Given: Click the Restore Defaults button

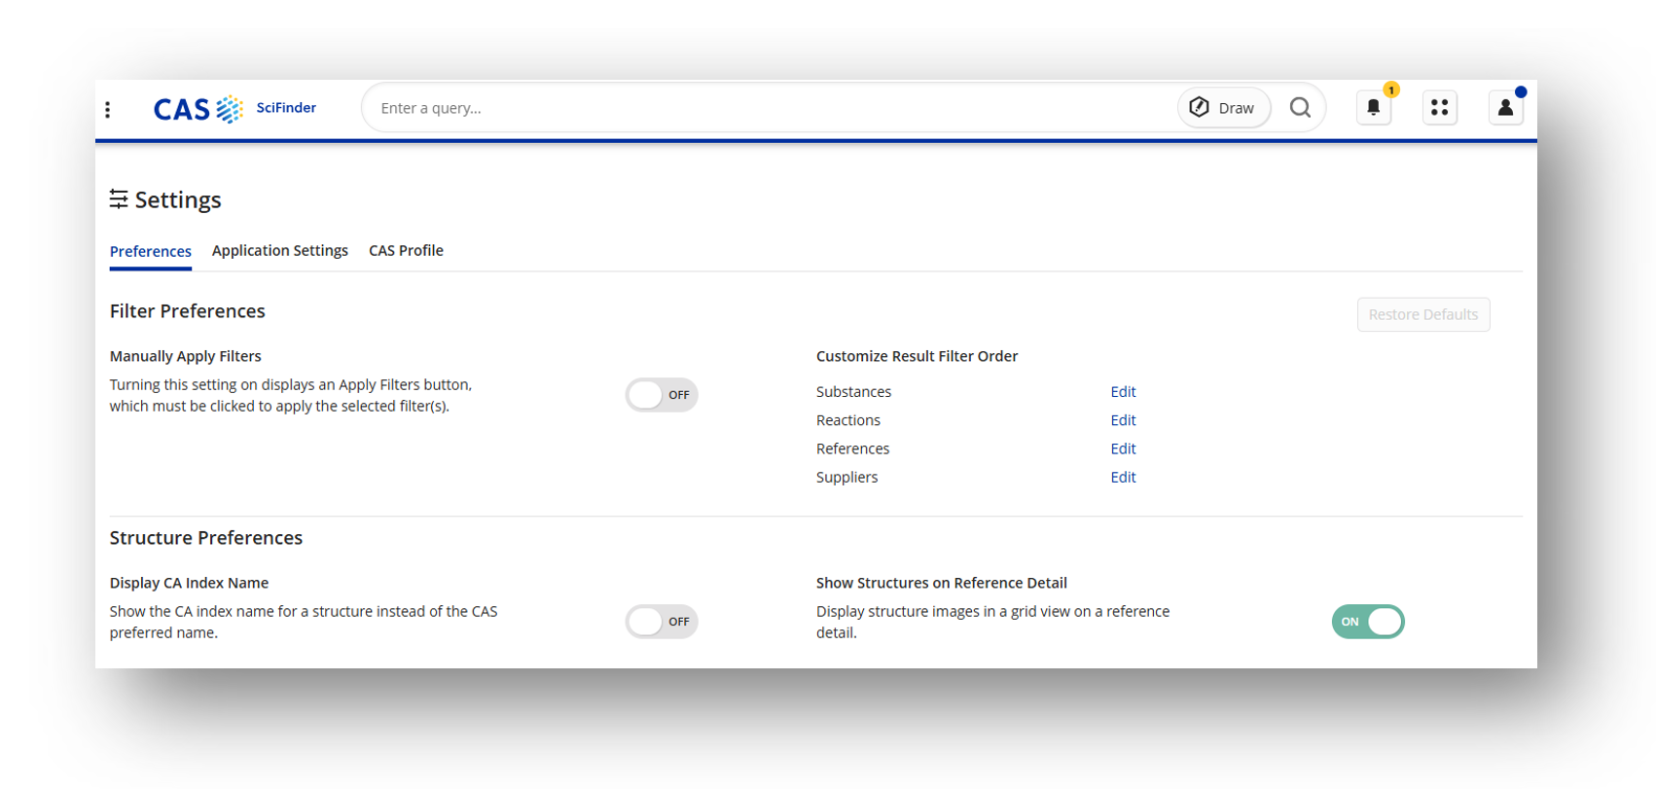Looking at the screenshot, I should [x=1423, y=314].
